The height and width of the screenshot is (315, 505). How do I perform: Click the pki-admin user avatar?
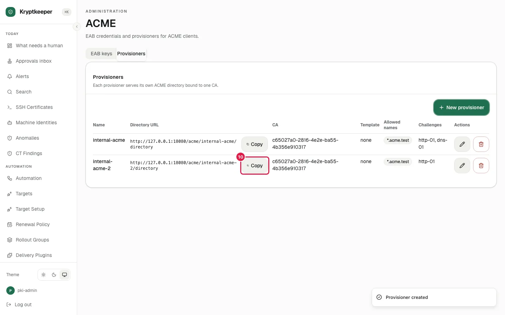[11, 290]
